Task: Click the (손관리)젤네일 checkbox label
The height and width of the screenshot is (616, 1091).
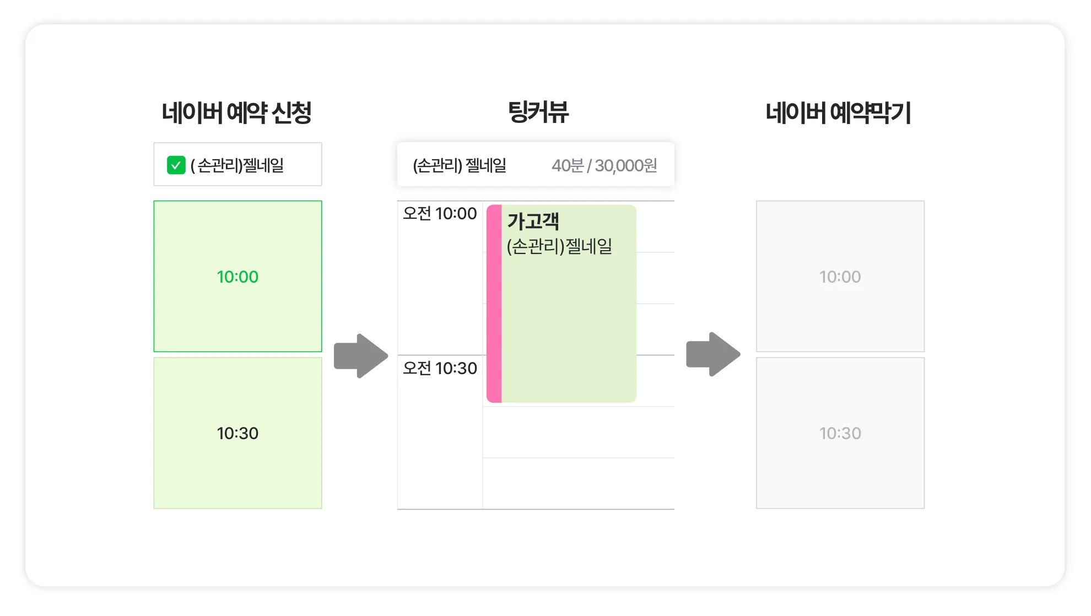Action: click(x=237, y=165)
